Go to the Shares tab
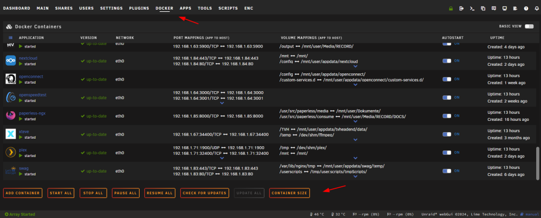Image resolution: width=541 pixels, height=218 pixels. (64, 8)
